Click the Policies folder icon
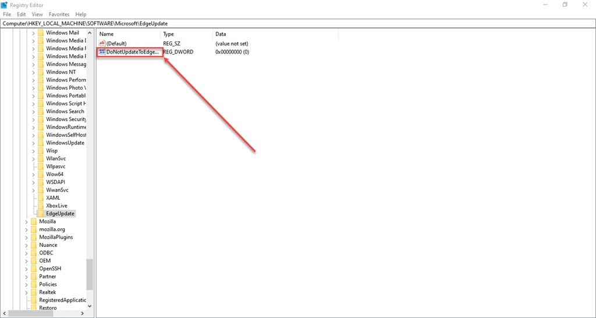The image size is (596, 318). 34,285
